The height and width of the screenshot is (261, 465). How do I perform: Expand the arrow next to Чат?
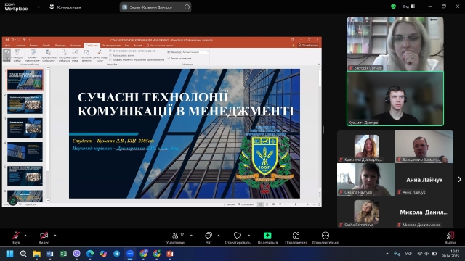[219, 236]
